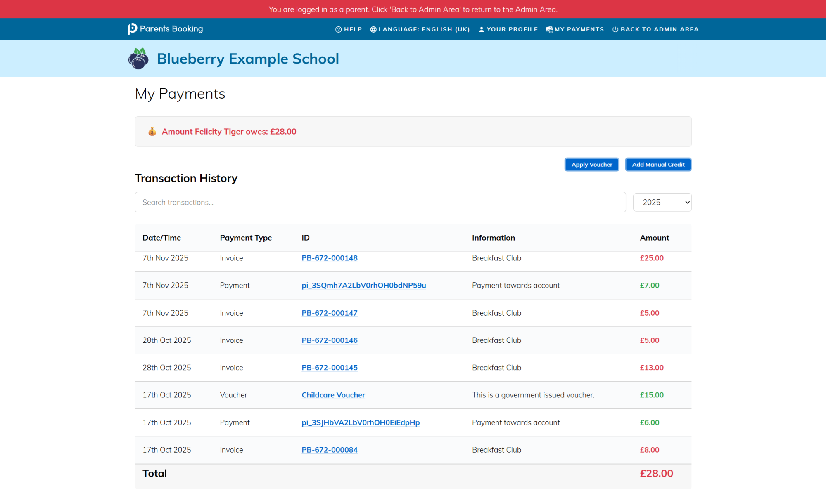Click the blueberry school logo
Image resolution: width=826 pixels, height=498 pixels.
pos(138,59)
